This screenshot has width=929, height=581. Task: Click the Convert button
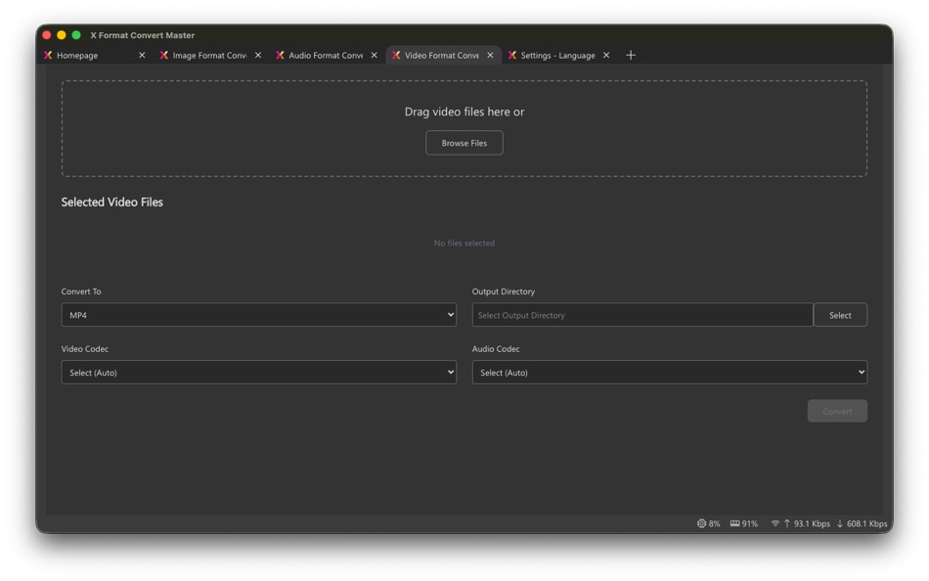[x=837, y=411]
